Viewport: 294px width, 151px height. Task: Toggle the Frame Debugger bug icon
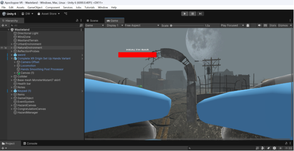pos(248,25)
